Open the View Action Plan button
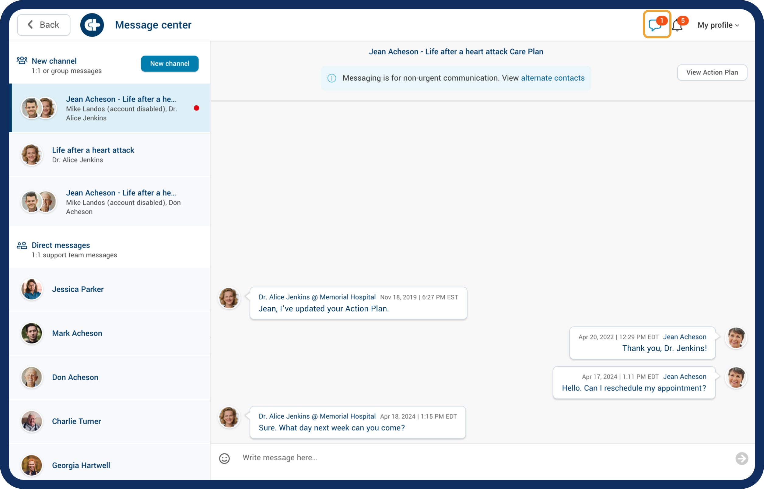 tap(712, 72)
